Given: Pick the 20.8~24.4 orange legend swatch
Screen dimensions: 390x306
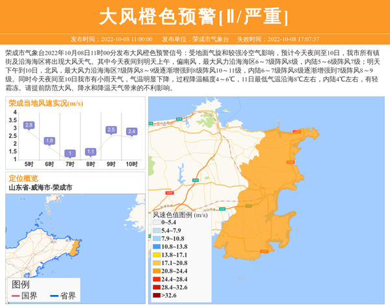Looking at the screenshot, I should pyautogui.click(x=157, y=271).
